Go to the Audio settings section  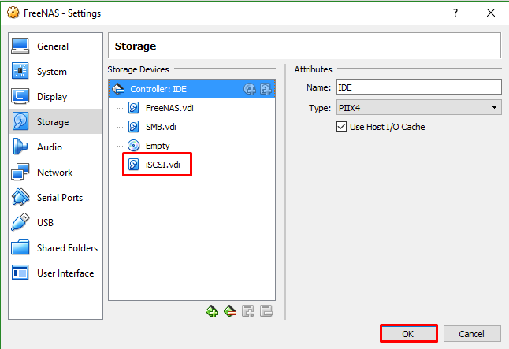click(49, 147)
